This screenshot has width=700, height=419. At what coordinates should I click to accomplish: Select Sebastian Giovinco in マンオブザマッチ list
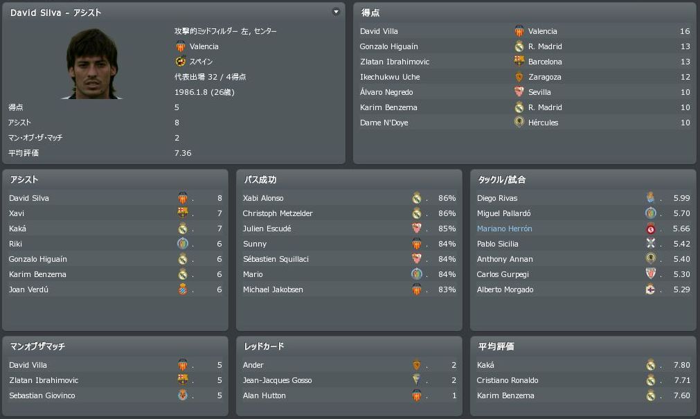[42, 395]
